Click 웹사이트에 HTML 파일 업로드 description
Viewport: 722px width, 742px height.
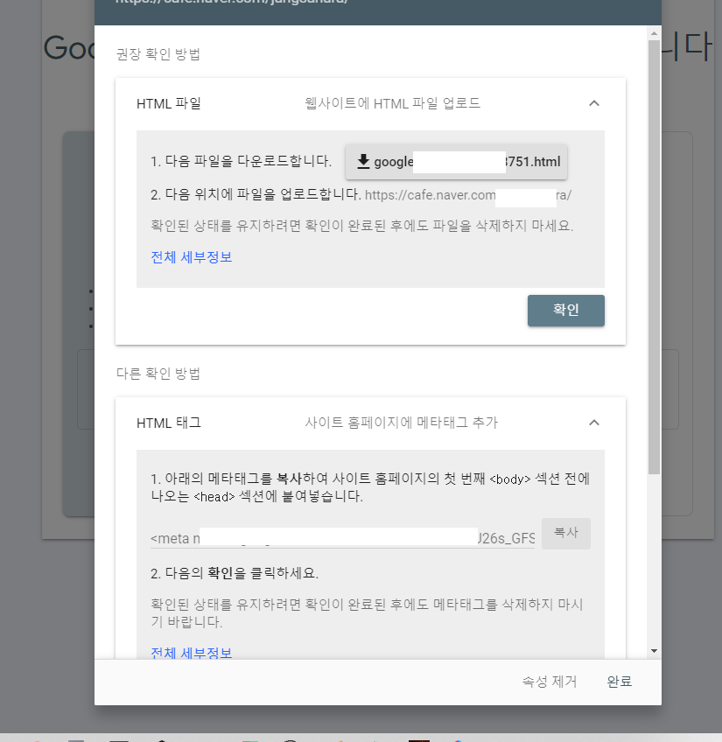(x=392, y=103)
